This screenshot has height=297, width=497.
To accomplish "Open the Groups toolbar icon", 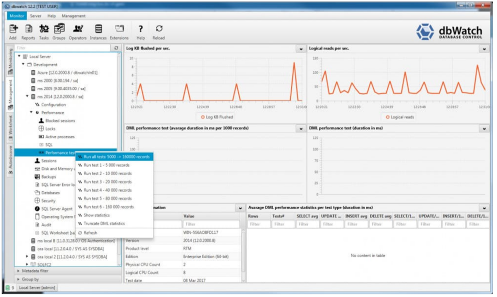I will coord(59,29).
